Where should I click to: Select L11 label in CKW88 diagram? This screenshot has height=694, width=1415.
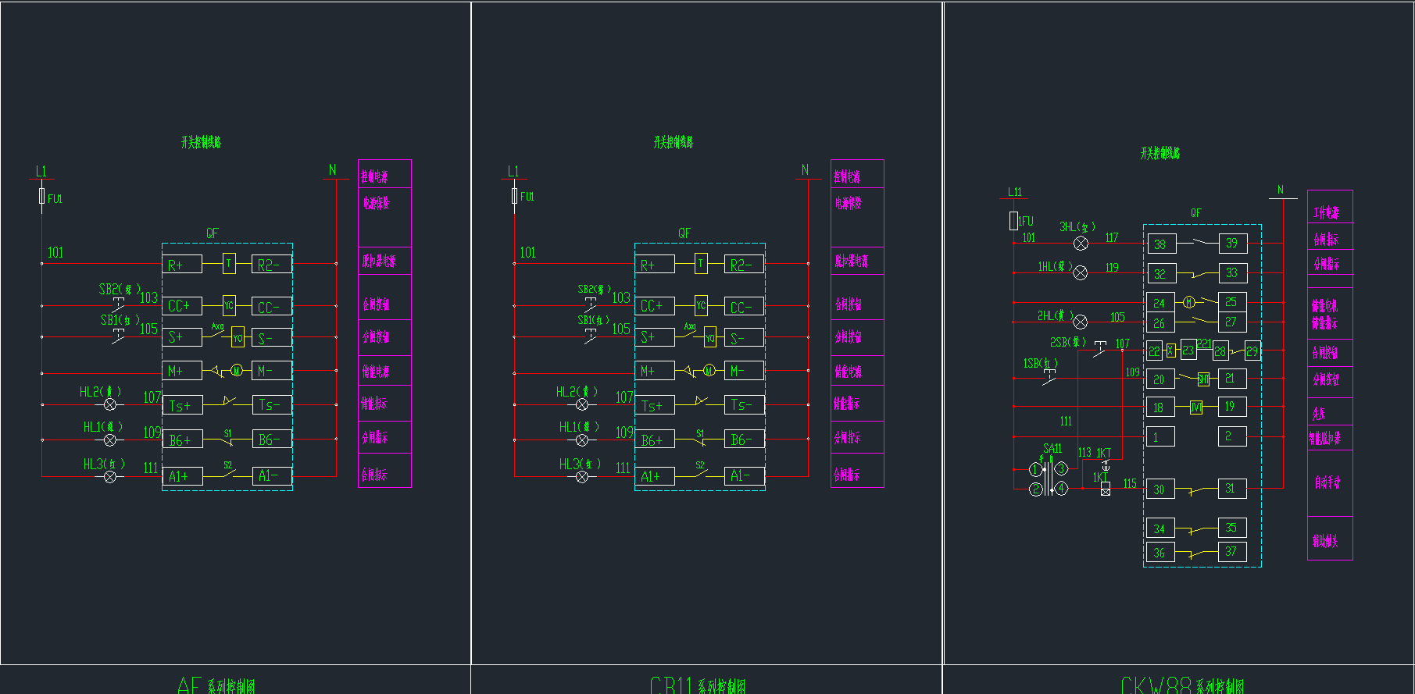[1014, 191]
